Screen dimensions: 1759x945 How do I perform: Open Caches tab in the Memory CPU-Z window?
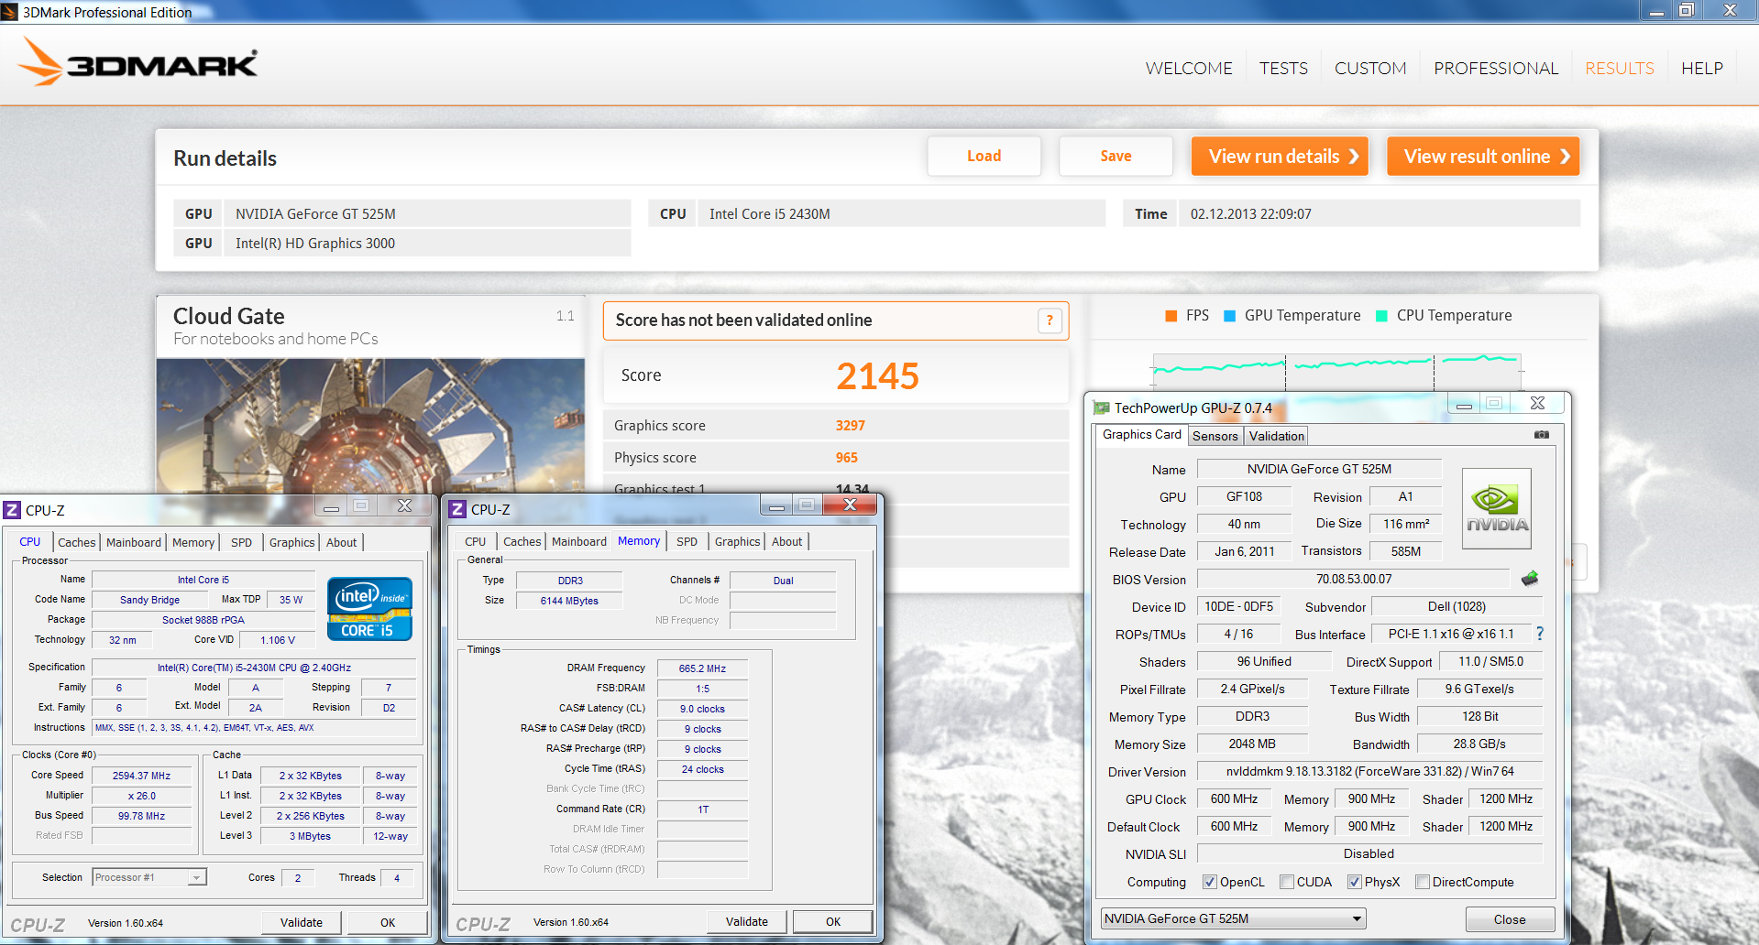tap(522, 541)
